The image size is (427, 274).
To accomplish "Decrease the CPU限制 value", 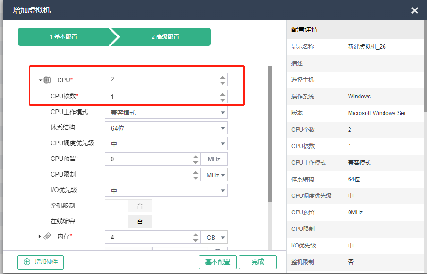I will (196, 178).
